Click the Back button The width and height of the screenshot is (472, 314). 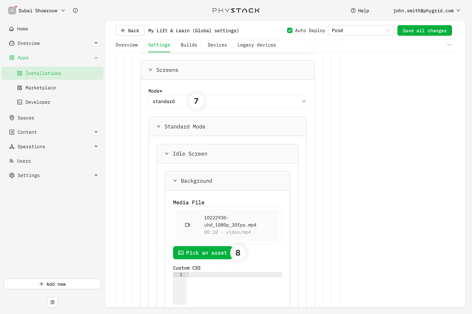[130, 30]
